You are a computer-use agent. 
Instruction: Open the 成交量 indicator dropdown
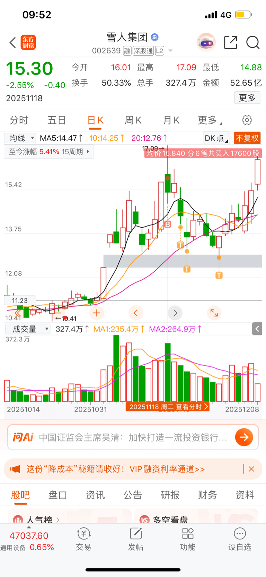pyautogui.click(x=28, y=329)
